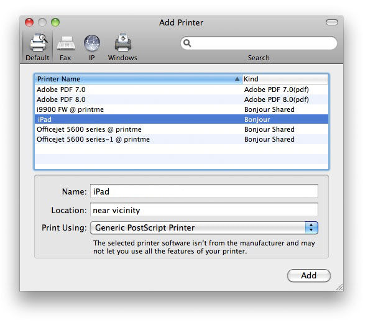Choose Officejet 5600 series @ printme
373x325 pixels.
182,129
